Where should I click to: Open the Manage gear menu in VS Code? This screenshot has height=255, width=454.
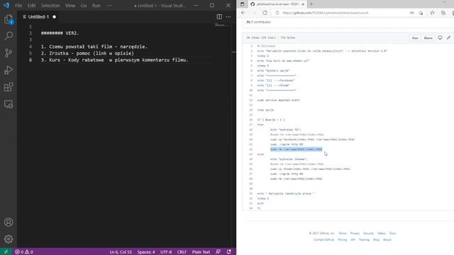[x=9, y=239]
